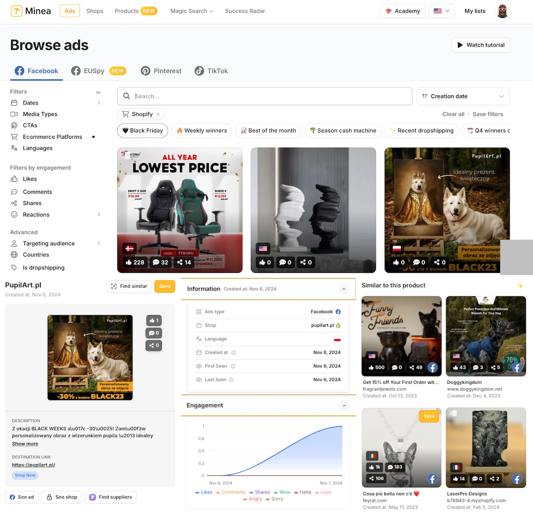Save the PupilArt.pl ad
533x513 pixels.
pyautogui.click(x=165, y=286)
